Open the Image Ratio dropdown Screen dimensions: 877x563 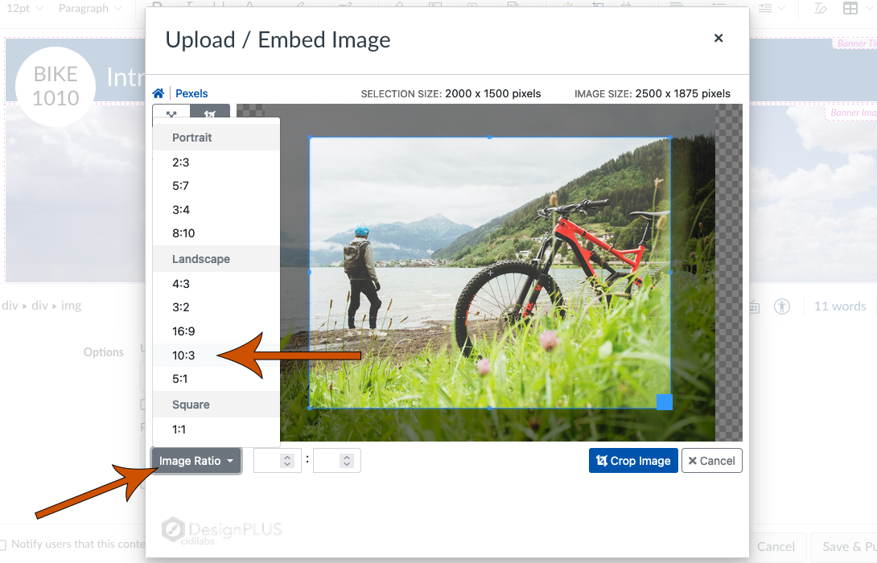point(196,460)
